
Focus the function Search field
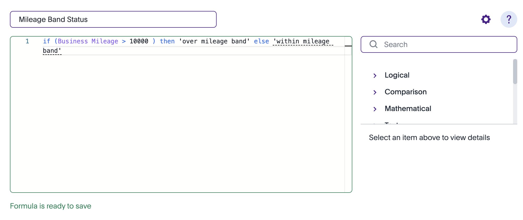pyautogui.click(x=439, y=44)
